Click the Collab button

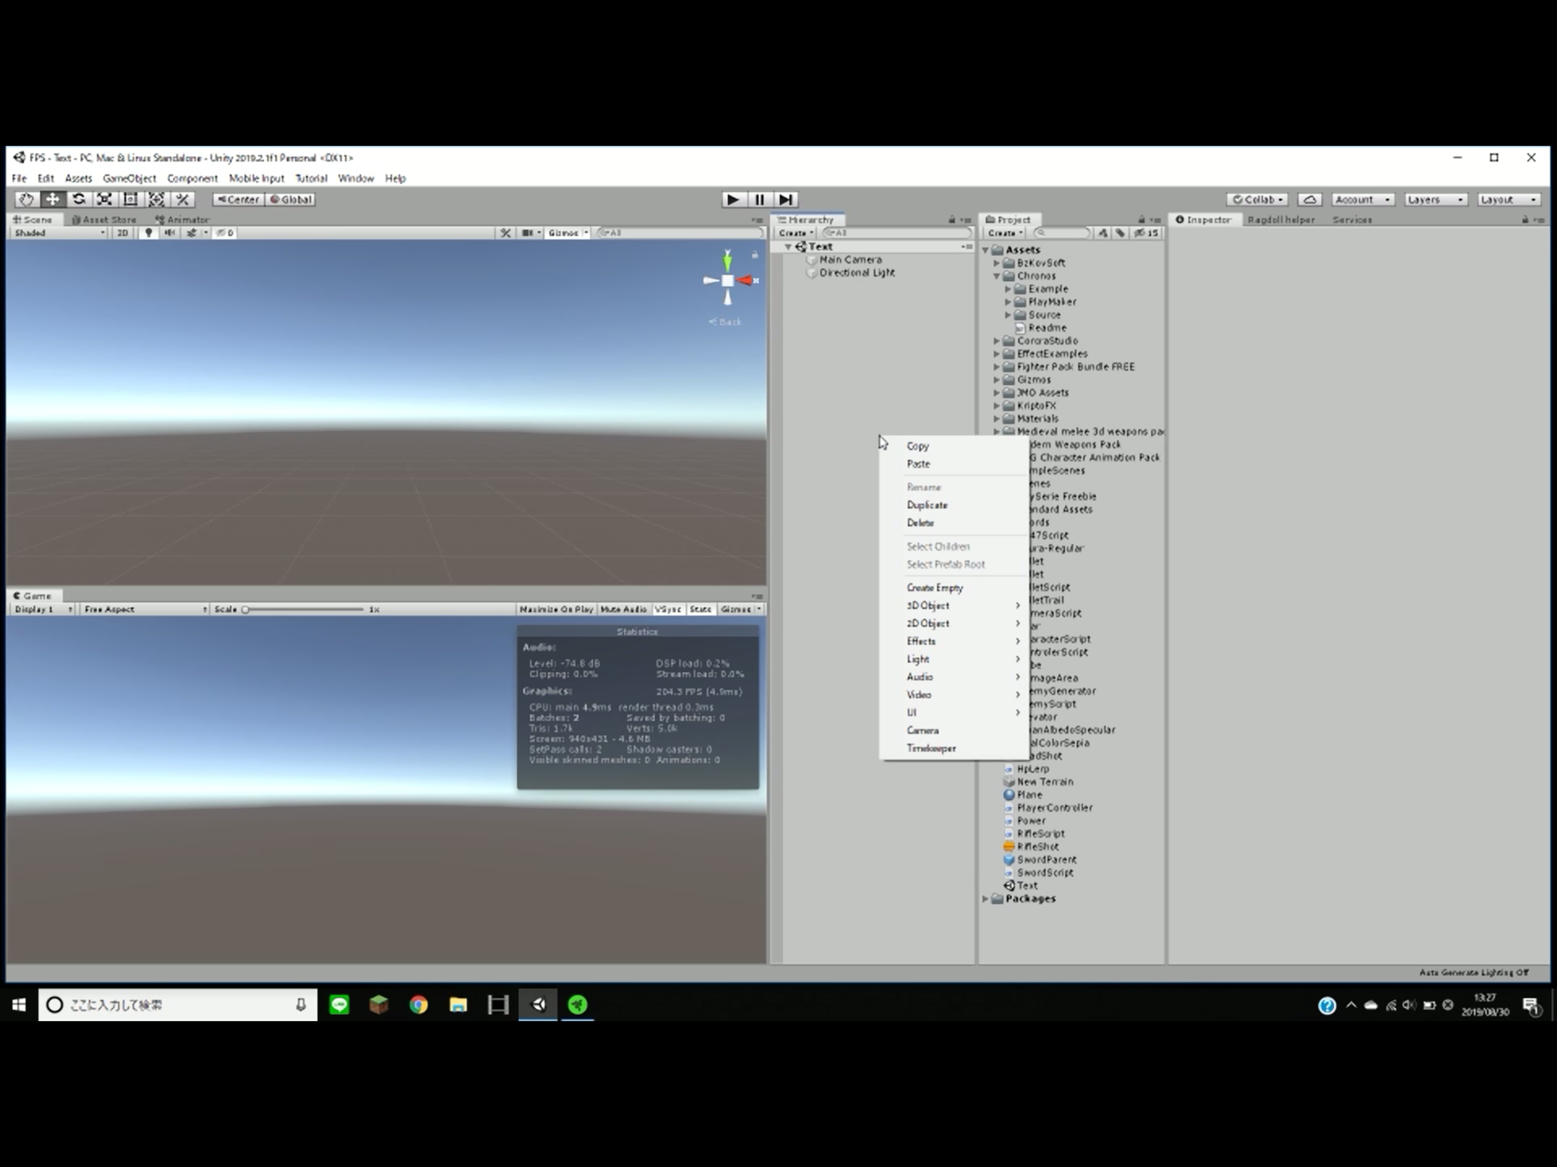coord(1257,199)
